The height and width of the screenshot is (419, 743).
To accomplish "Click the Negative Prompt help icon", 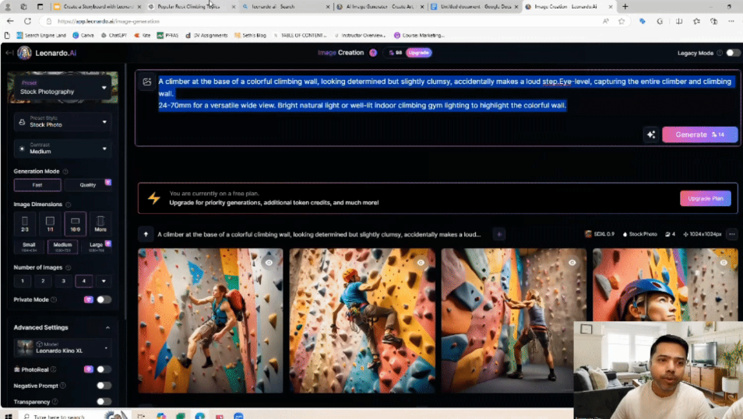I will tap(63, 386).
